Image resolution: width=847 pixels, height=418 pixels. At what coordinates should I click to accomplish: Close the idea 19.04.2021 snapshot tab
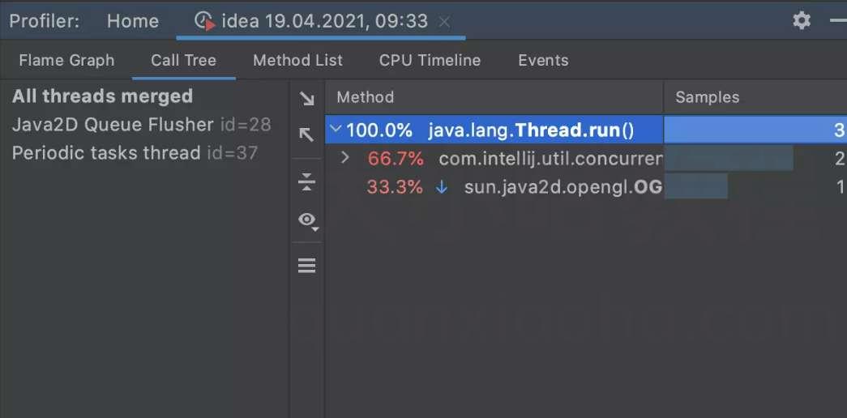point(444,22)
